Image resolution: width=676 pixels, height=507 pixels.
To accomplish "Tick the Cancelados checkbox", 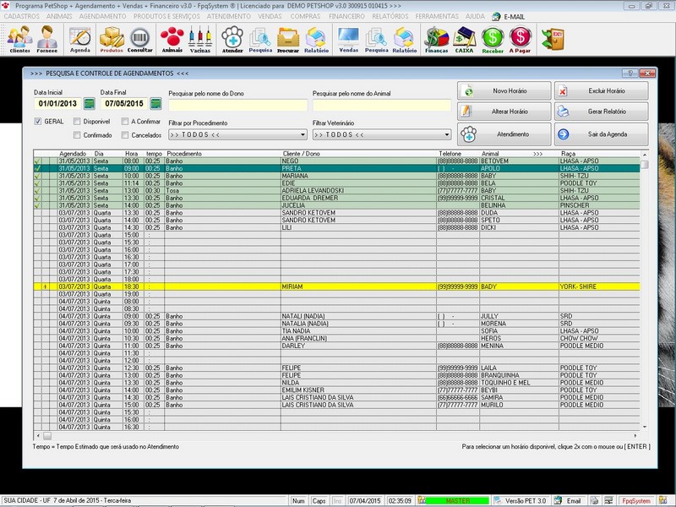I will tap(125, 135).
